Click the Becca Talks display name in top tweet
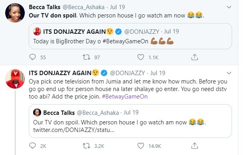The height and width of the screenshot is (155, 244). (44, 7)
